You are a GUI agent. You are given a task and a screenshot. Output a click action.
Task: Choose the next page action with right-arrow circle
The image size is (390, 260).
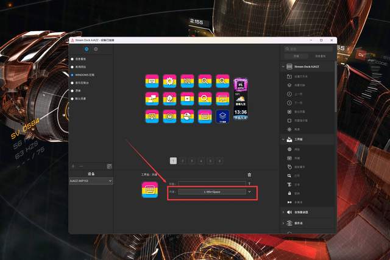click(289, 103)
